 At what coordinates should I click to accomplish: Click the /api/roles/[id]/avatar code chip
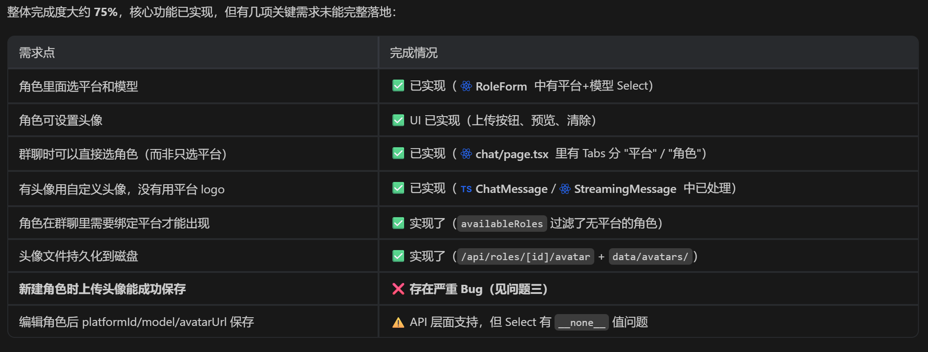click(525, 256)
